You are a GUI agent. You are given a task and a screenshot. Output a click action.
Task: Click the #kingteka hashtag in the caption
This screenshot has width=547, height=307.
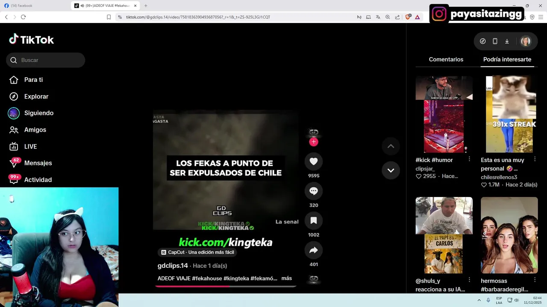click(236, 278)
